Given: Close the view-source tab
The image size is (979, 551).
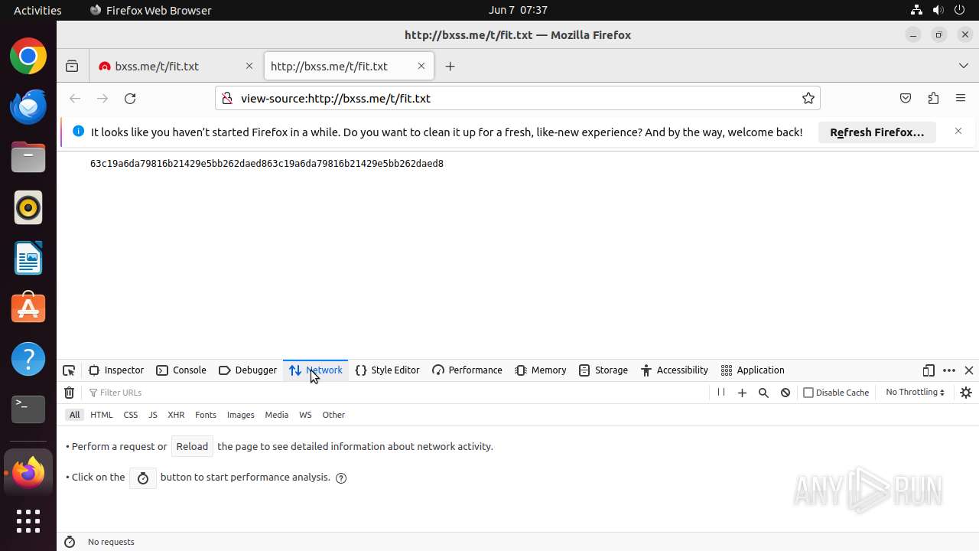Looking at the screenshot, I should (421, 67).
